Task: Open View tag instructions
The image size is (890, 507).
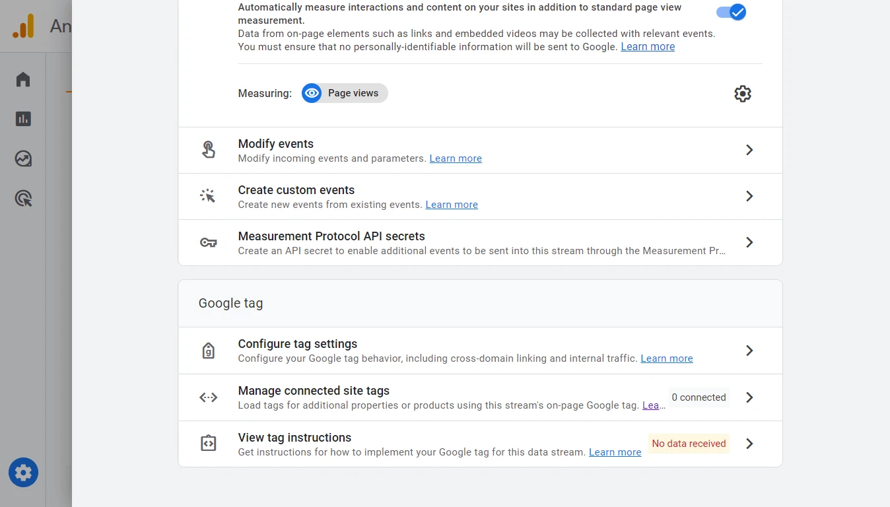Action: point(749,444)
